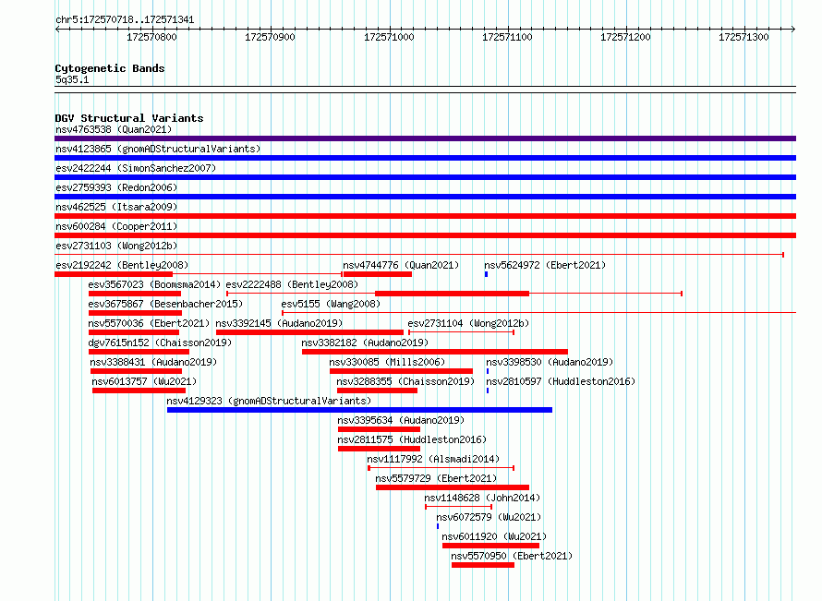The height and width of the screenshot is (601, 822).
Task: Open nsv4129323 (gnomADStructuralVariants) variant
Action: tap(269, 401)
